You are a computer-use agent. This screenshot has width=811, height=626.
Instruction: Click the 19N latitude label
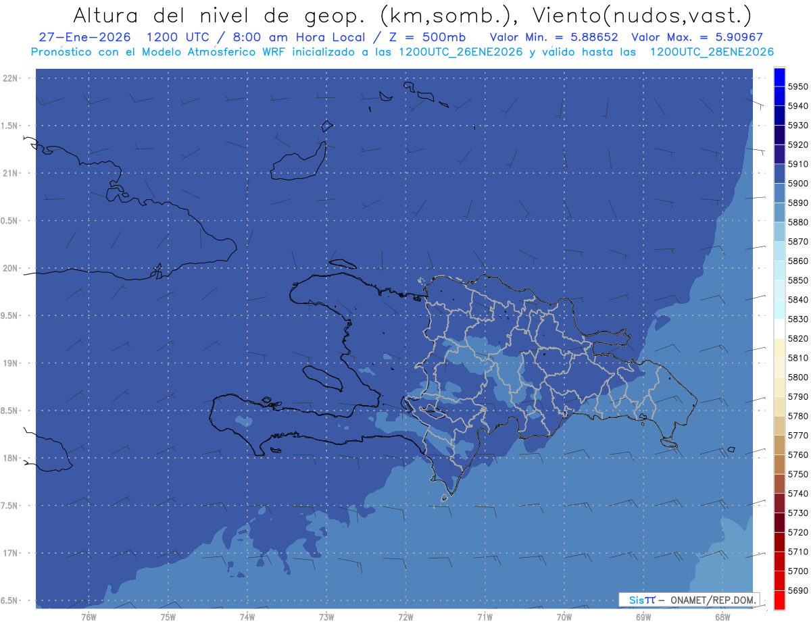11,363
